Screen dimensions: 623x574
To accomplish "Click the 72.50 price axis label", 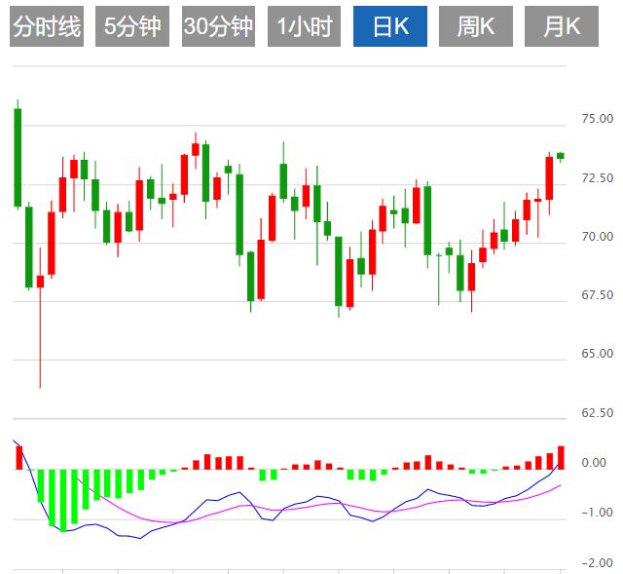I will 596,178.
